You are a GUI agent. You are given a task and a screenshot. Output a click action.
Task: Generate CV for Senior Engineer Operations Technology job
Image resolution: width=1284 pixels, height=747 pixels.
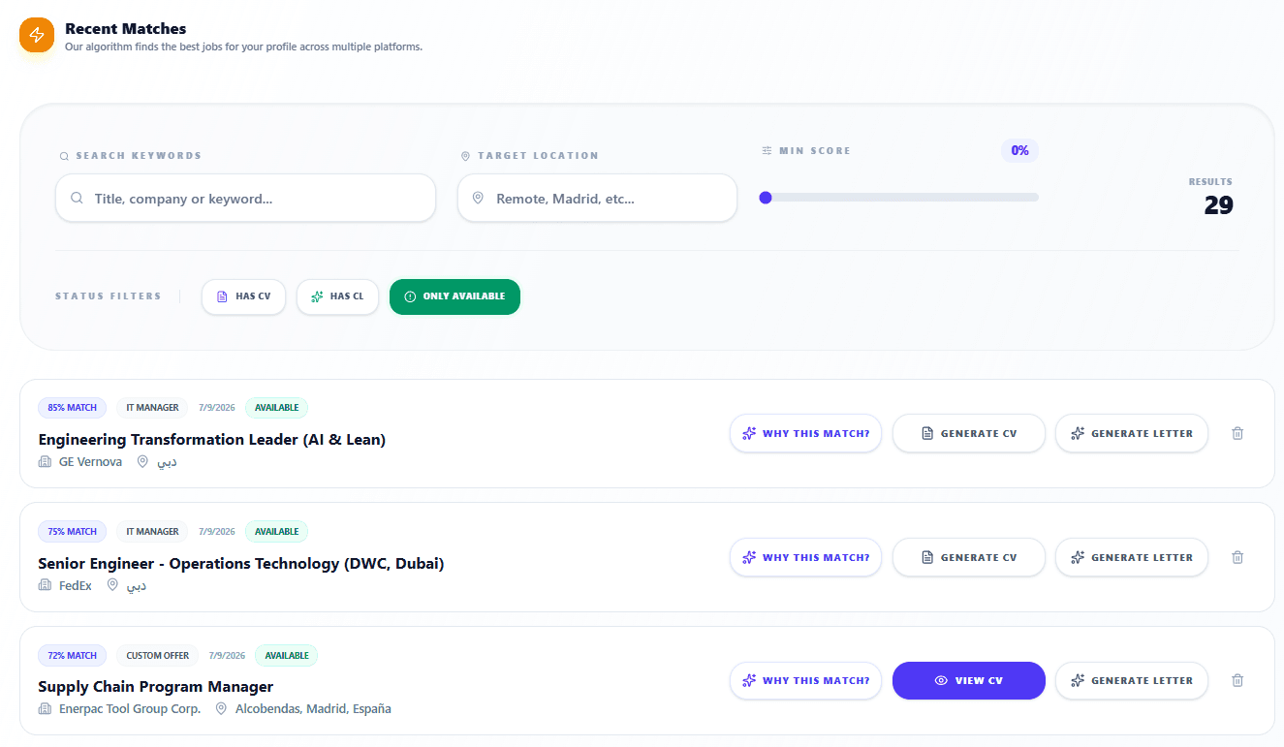coord(969,557)
